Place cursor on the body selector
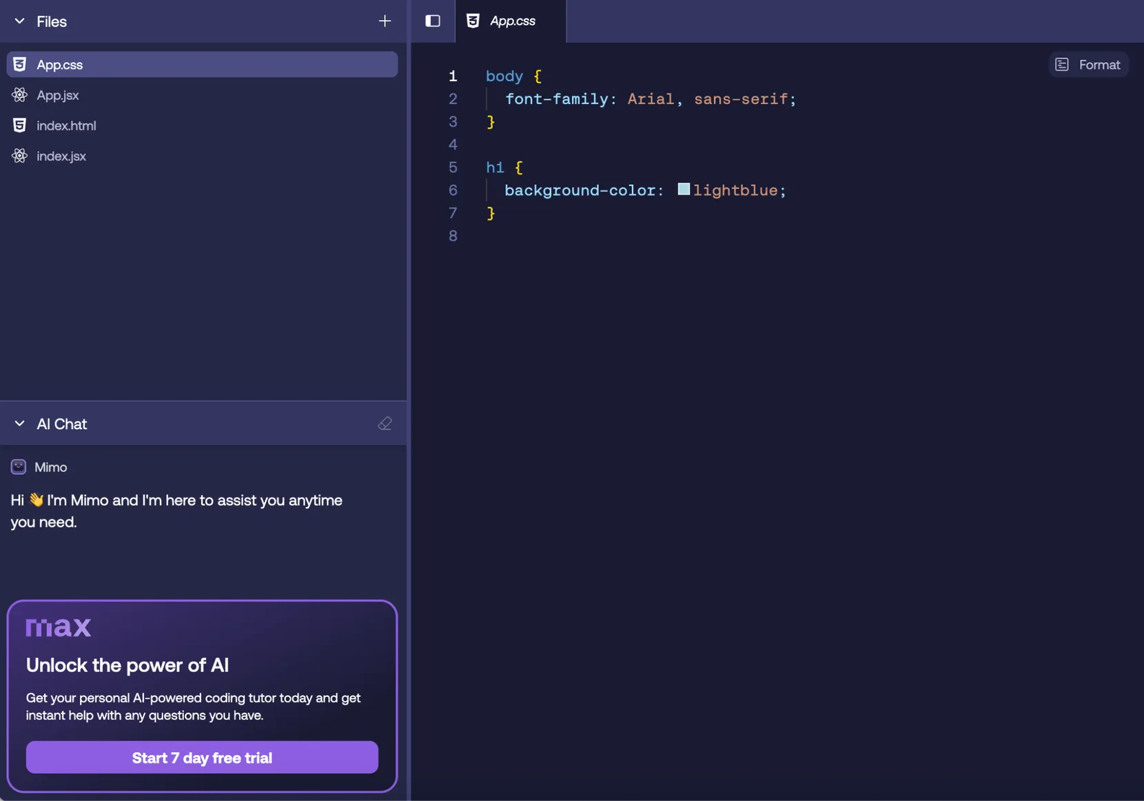1144x801 pixels. 504,76
